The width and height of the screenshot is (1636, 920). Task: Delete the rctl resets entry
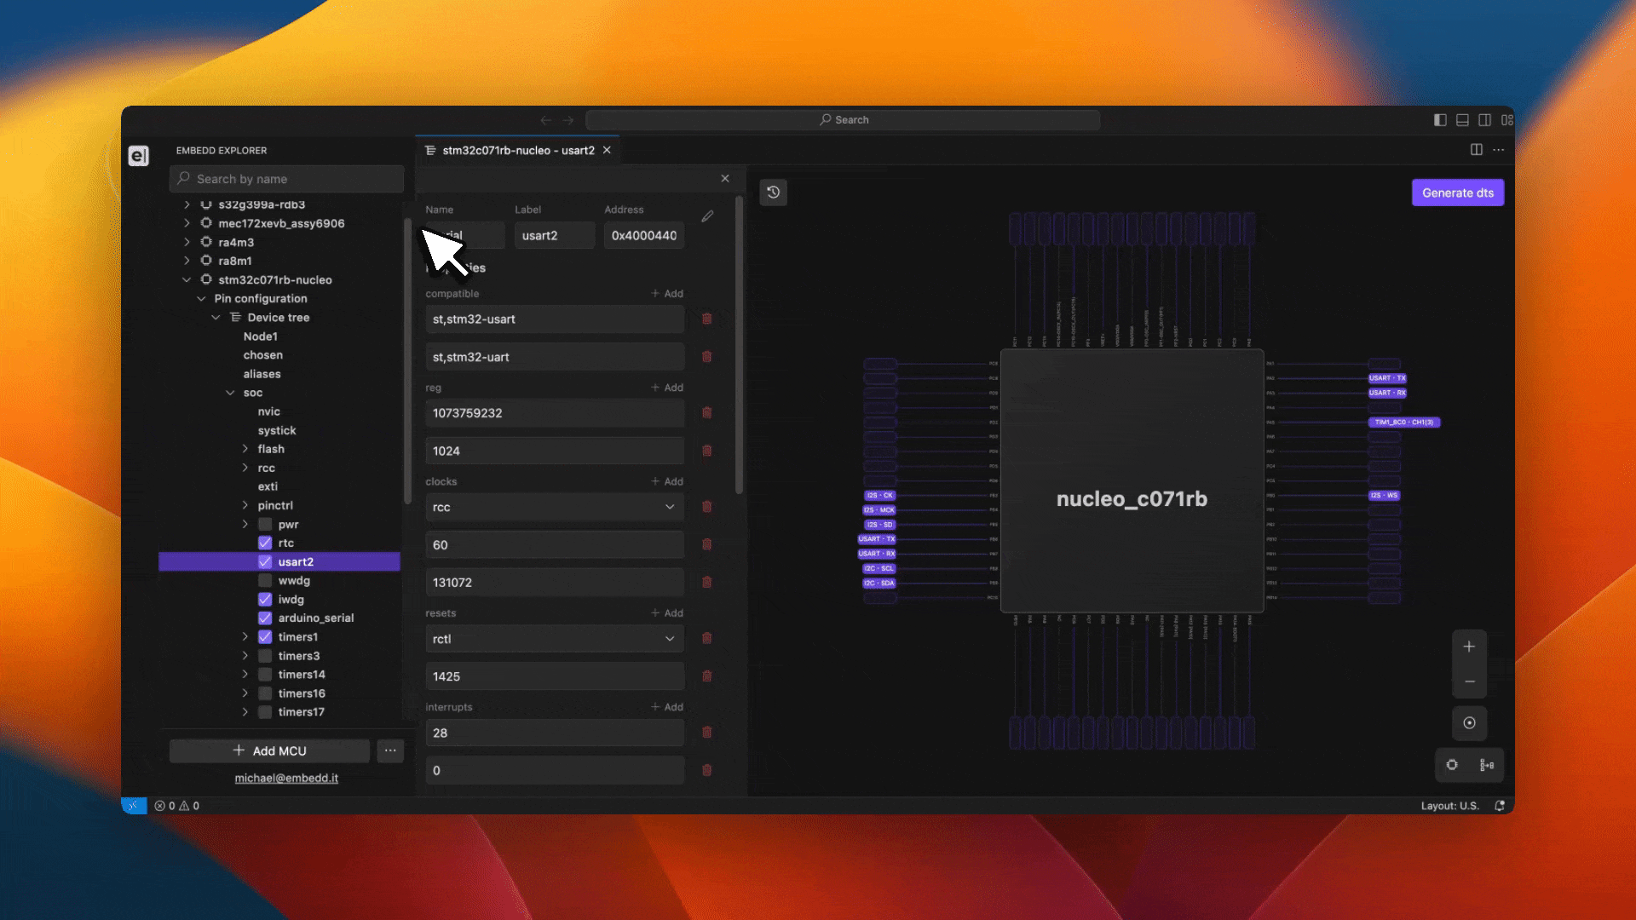[706, 638]
